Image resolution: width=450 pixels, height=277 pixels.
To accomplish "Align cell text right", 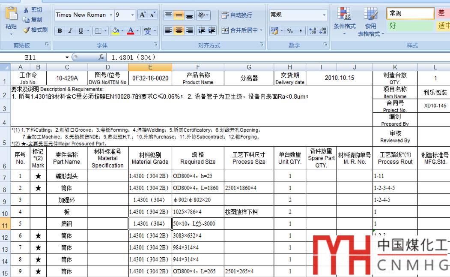I will click(189, 30).
